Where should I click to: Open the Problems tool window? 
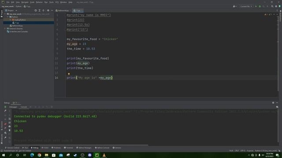point(56,148)
